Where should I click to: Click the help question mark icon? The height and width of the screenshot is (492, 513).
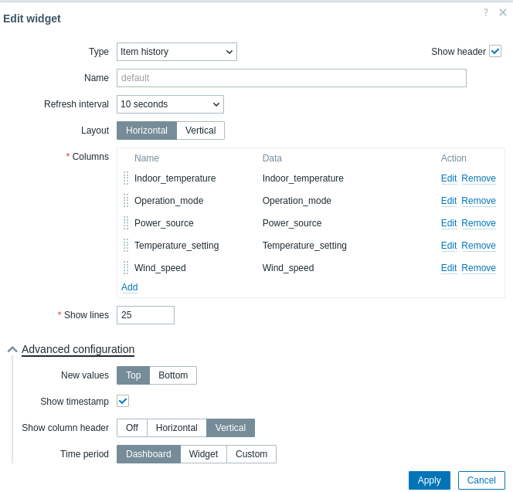pyautogui.click(x=485, y=12)
